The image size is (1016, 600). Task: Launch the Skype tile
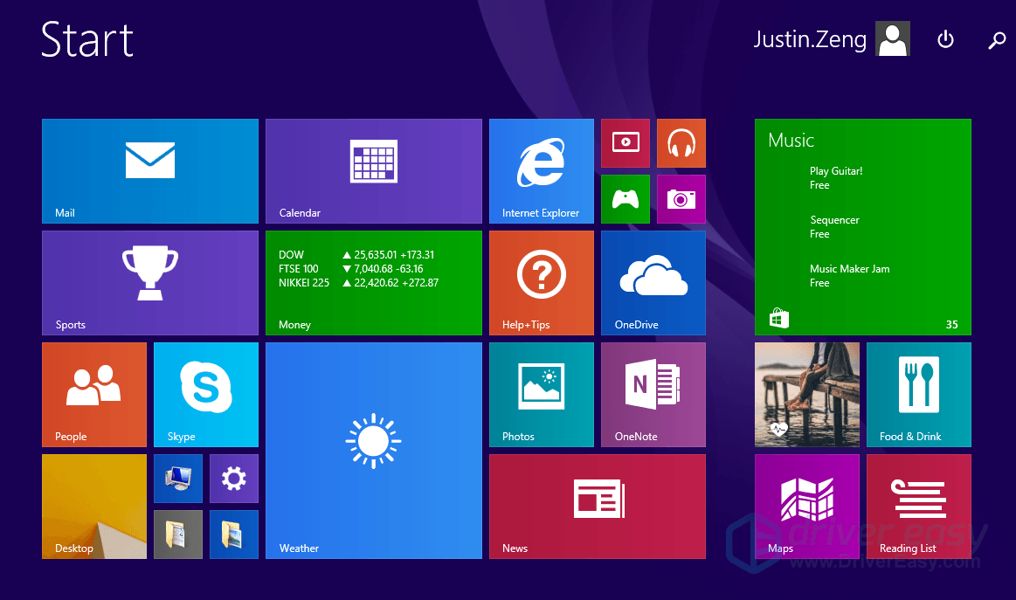click(206, 395)
